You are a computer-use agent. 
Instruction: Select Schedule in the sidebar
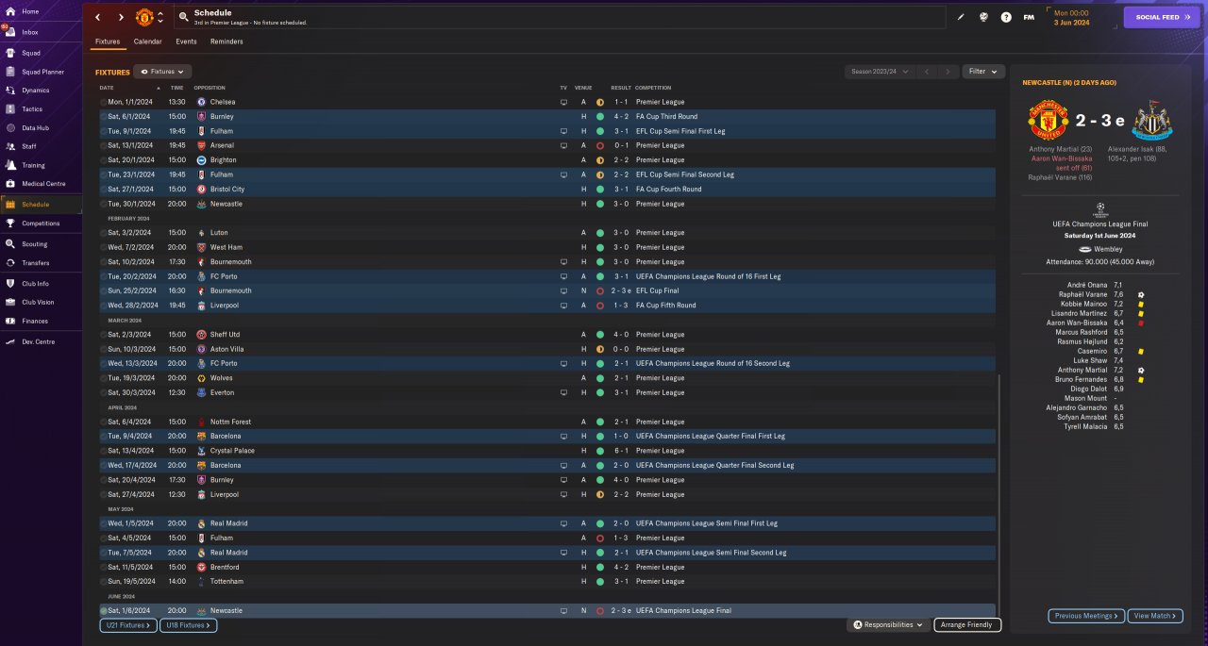(x=41, y=204)
